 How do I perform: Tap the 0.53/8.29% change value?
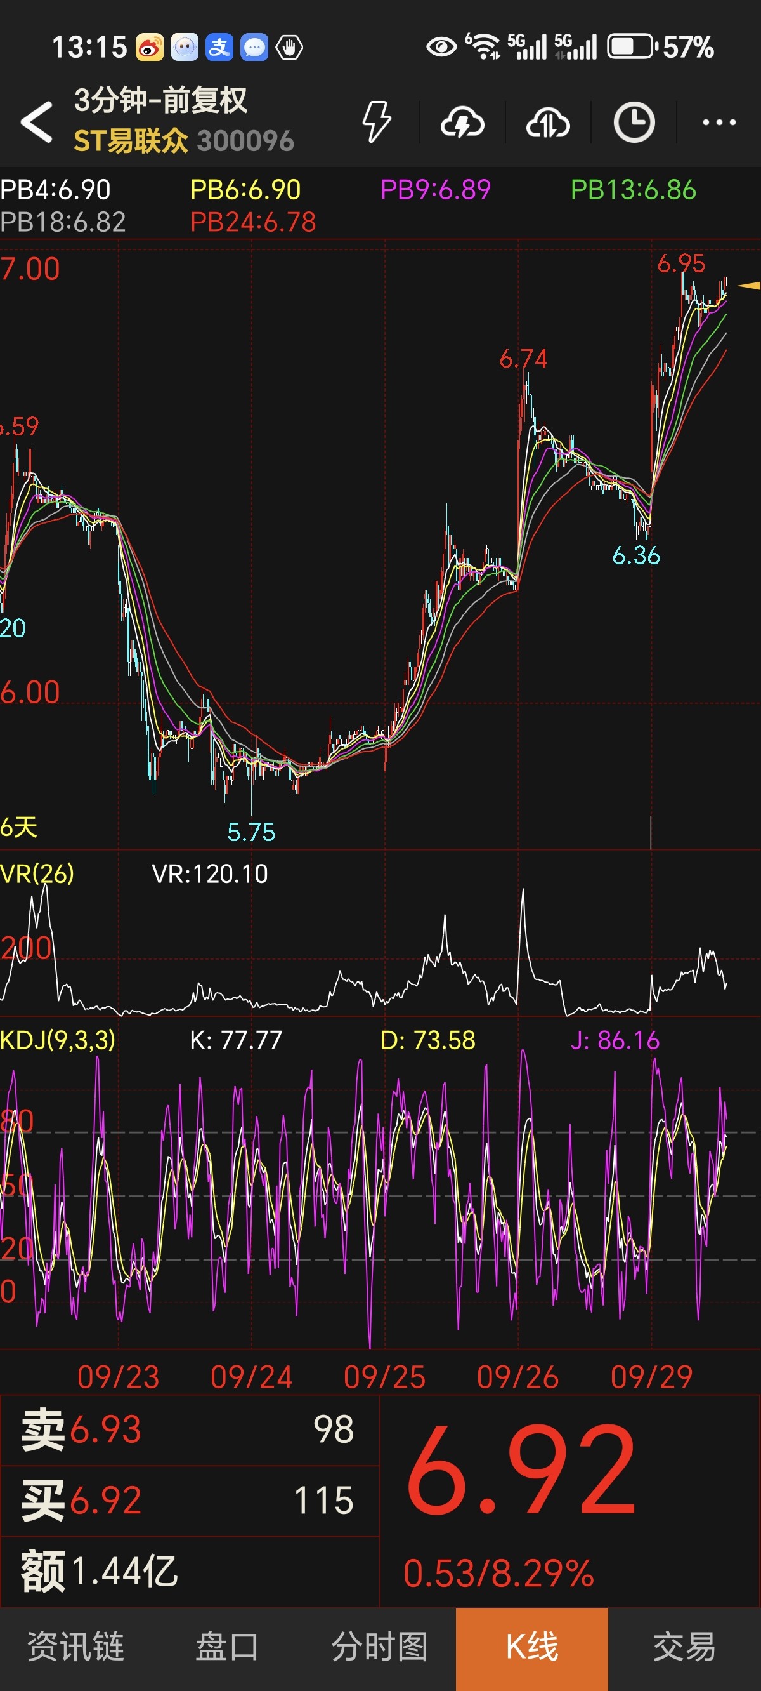tap(498, 1574)
